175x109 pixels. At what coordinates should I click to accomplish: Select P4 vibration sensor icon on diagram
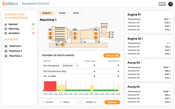pos(96,37)
